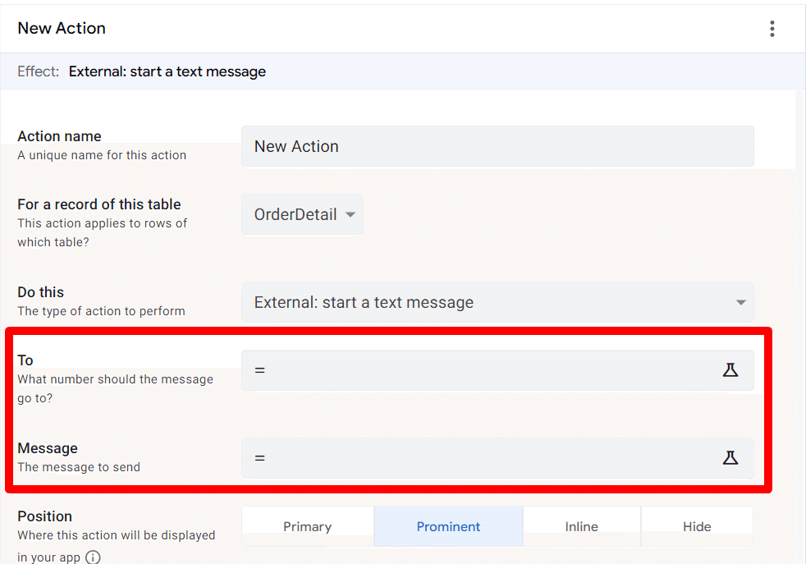The height and width of the screenshot is (564, 806).
Task: Click the Message expression field
Action: pos(484,458)
